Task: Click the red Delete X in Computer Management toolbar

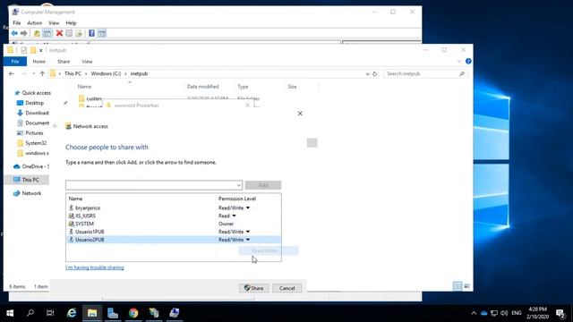Action: 59,33
